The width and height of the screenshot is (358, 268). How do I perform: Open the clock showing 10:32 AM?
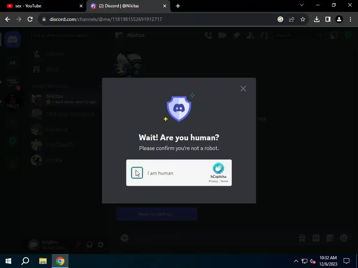[x=328, y=261]
